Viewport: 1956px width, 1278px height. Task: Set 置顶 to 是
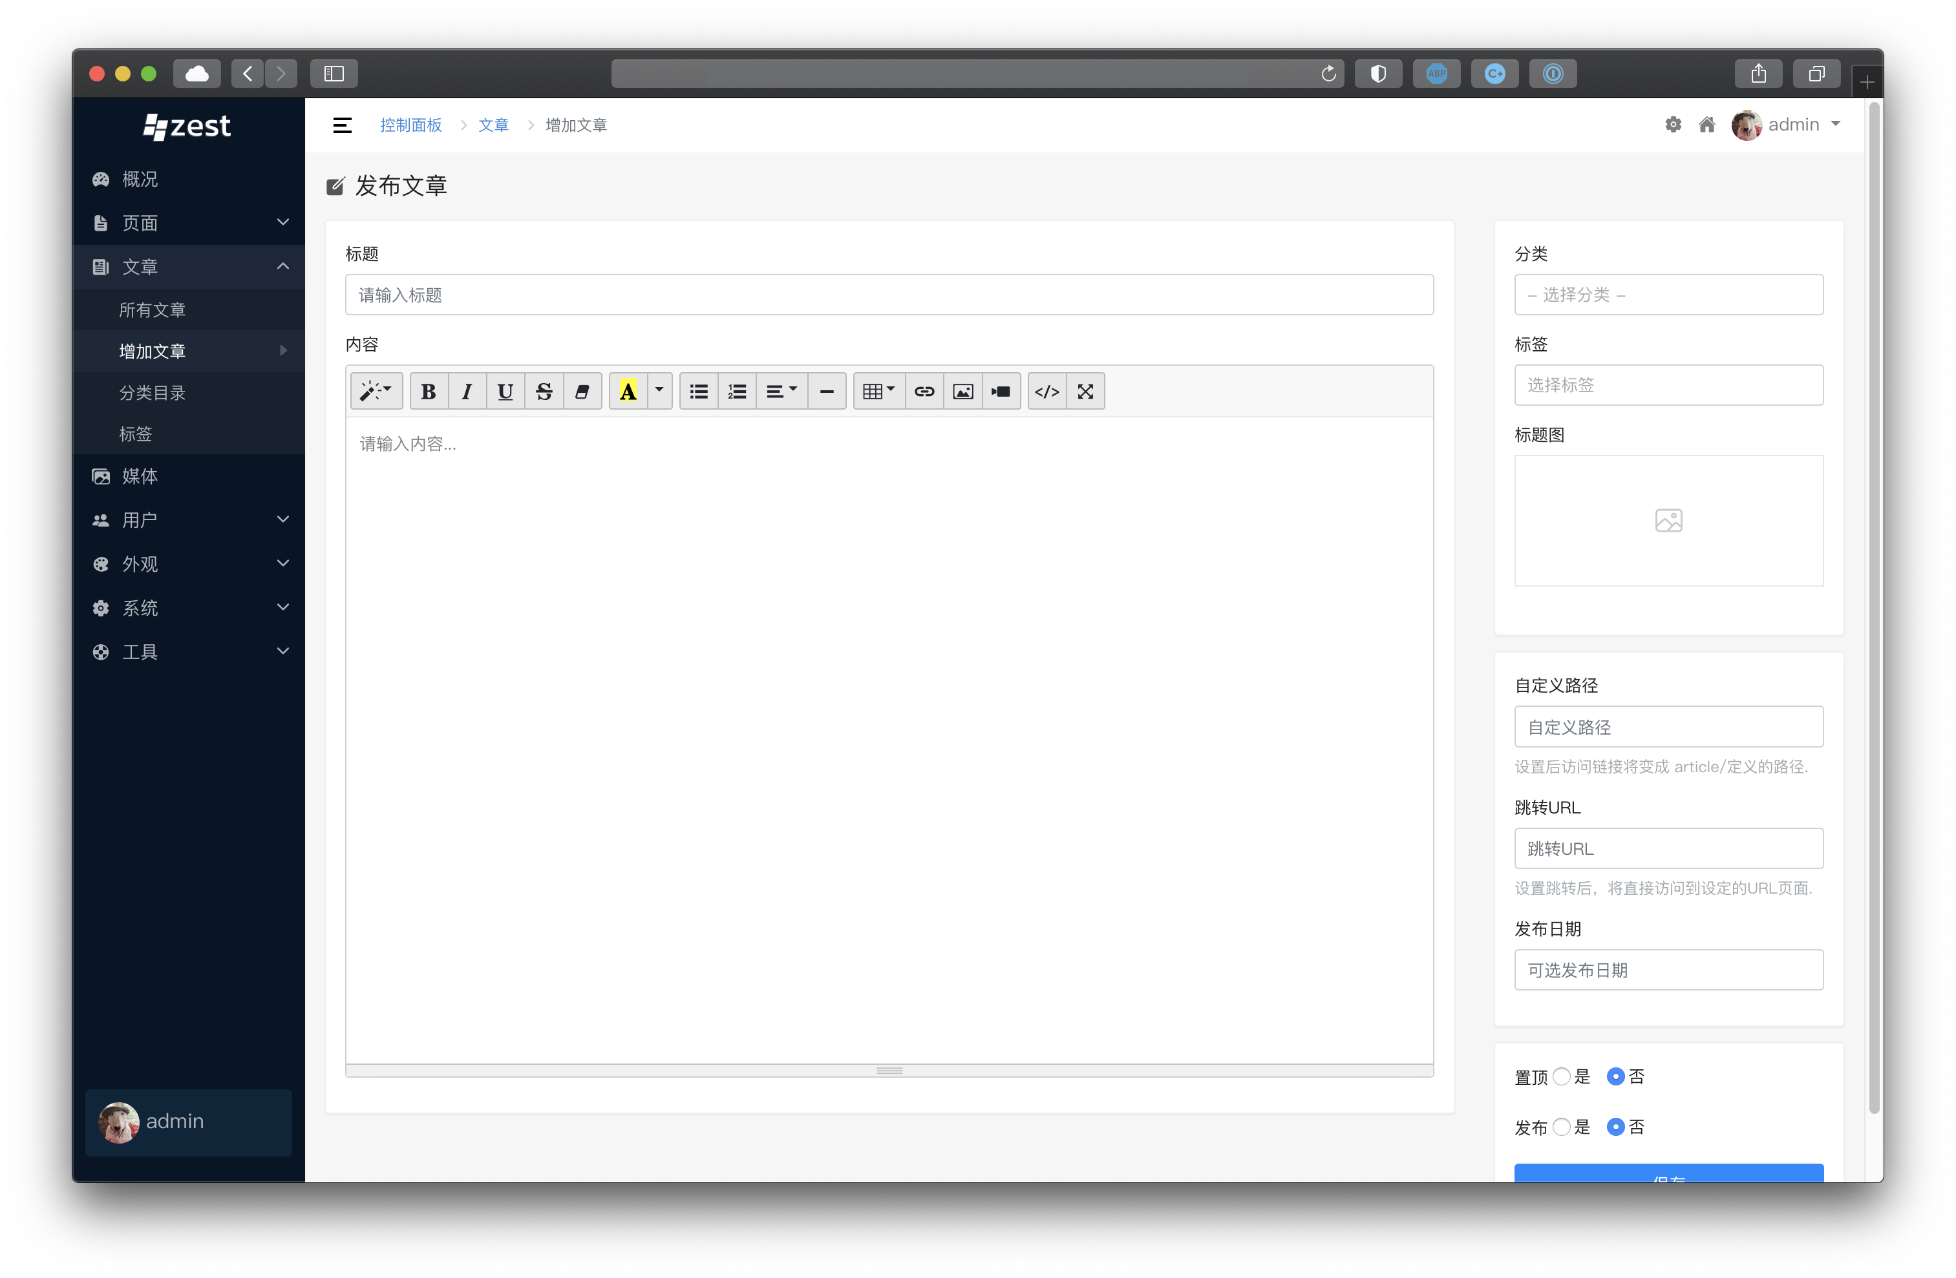1562,1076
